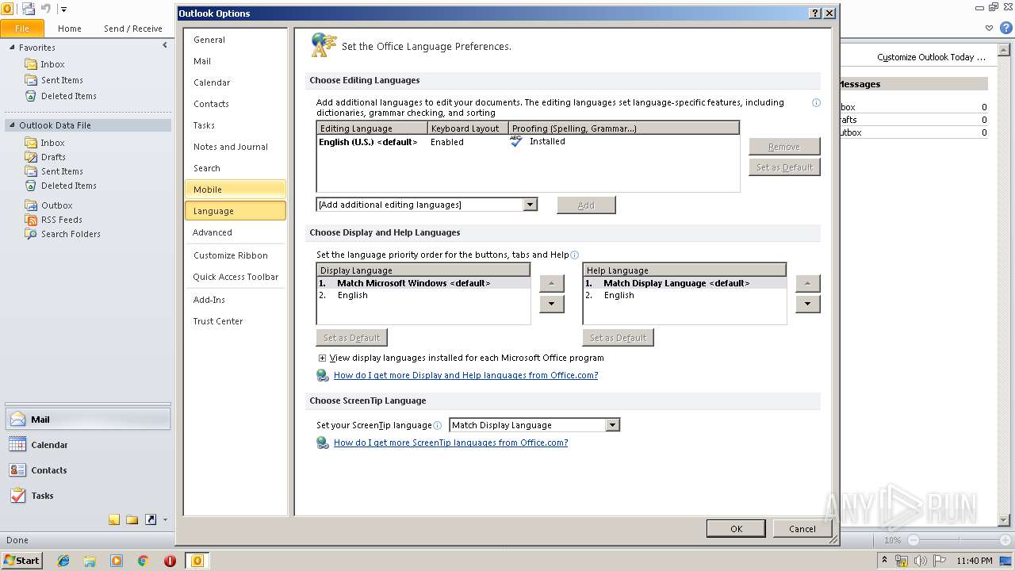Screen dimensions: 1015x571
Task: Click the Notes icon in navigation bar
Action: (114, 520)
